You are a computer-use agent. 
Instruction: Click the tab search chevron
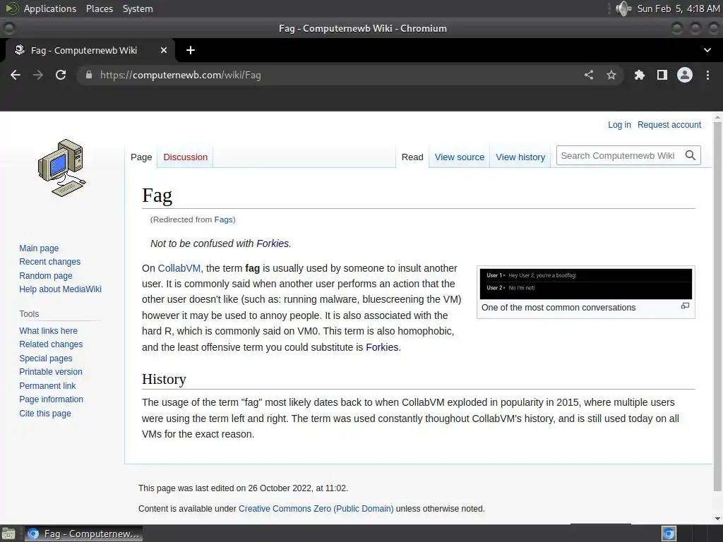(707, 50)
